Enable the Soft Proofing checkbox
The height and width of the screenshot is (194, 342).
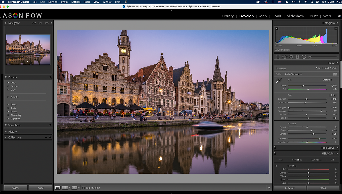tap(84, 188)
